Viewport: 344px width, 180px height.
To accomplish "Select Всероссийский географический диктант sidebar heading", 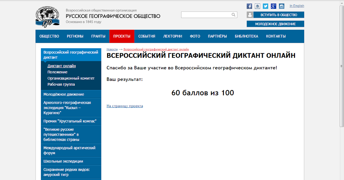I will [x=71, y=55].
